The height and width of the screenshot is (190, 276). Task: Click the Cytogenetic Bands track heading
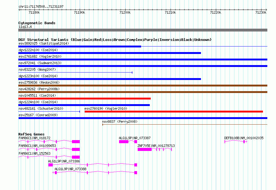(x=37, y=23)
